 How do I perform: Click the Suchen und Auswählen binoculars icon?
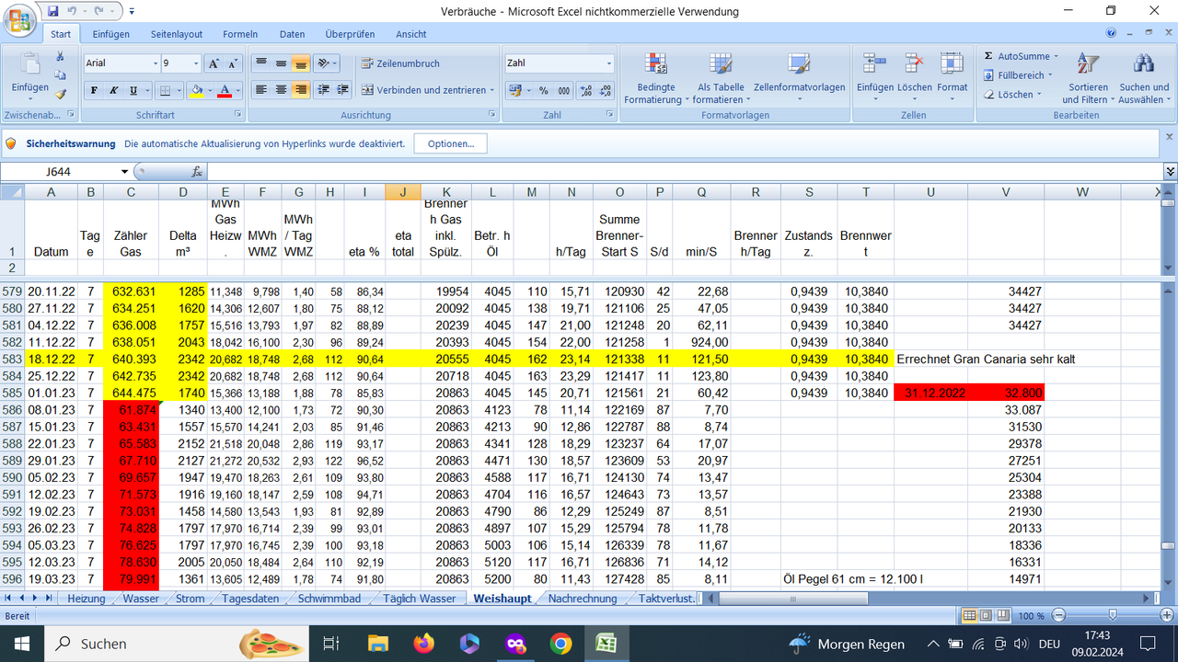[1144, 63]
